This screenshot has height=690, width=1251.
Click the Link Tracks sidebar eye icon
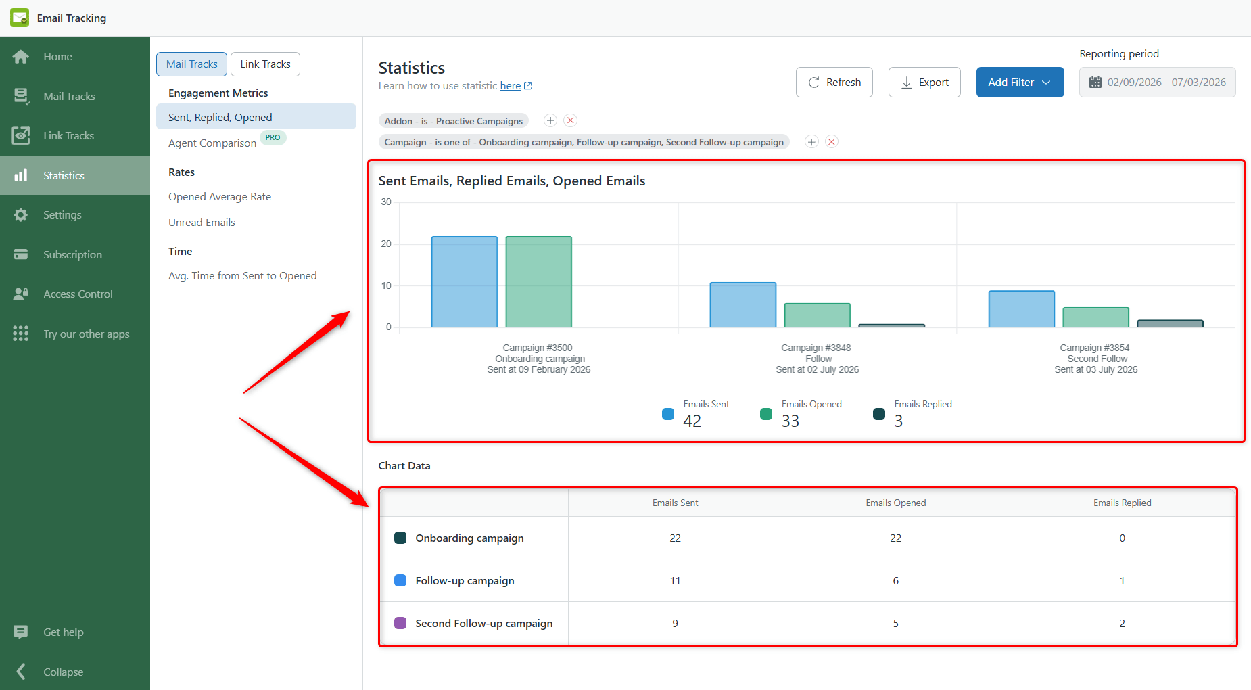[x=21, y=135]
